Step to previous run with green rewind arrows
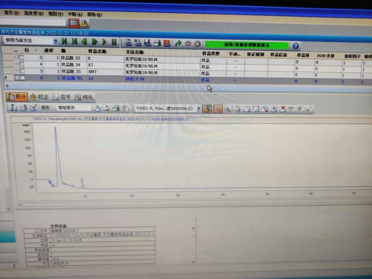This screenshot has width=372, height=279. click(x=84, y=42)
